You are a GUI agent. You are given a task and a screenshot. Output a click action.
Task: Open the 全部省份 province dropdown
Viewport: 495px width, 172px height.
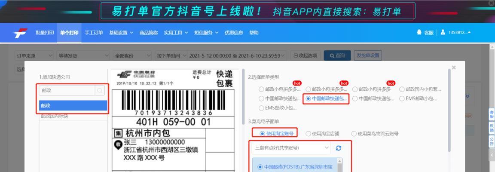point(133,55)
